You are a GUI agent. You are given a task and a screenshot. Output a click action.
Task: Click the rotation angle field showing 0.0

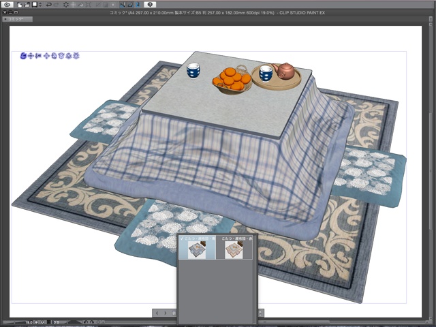click(x=56, y=322)
